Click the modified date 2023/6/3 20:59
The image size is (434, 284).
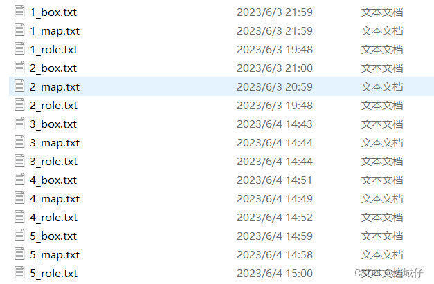(x=275, y=87)
